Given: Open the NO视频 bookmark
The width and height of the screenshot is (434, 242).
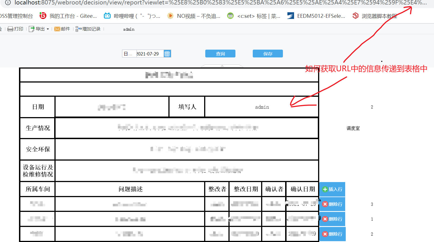Looking at the screenshot, I should click(x=194, y=16).
